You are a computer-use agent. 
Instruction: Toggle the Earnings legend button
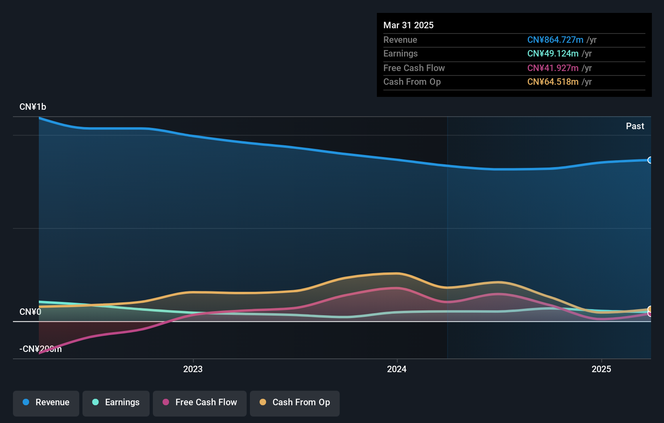[x=116, y=403]
